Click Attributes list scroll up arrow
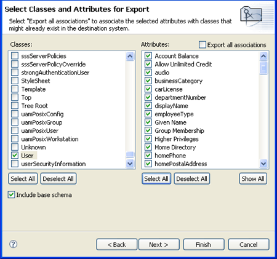Image resolution: width=277 pixels, height=259 pixels. coord(263,56)
